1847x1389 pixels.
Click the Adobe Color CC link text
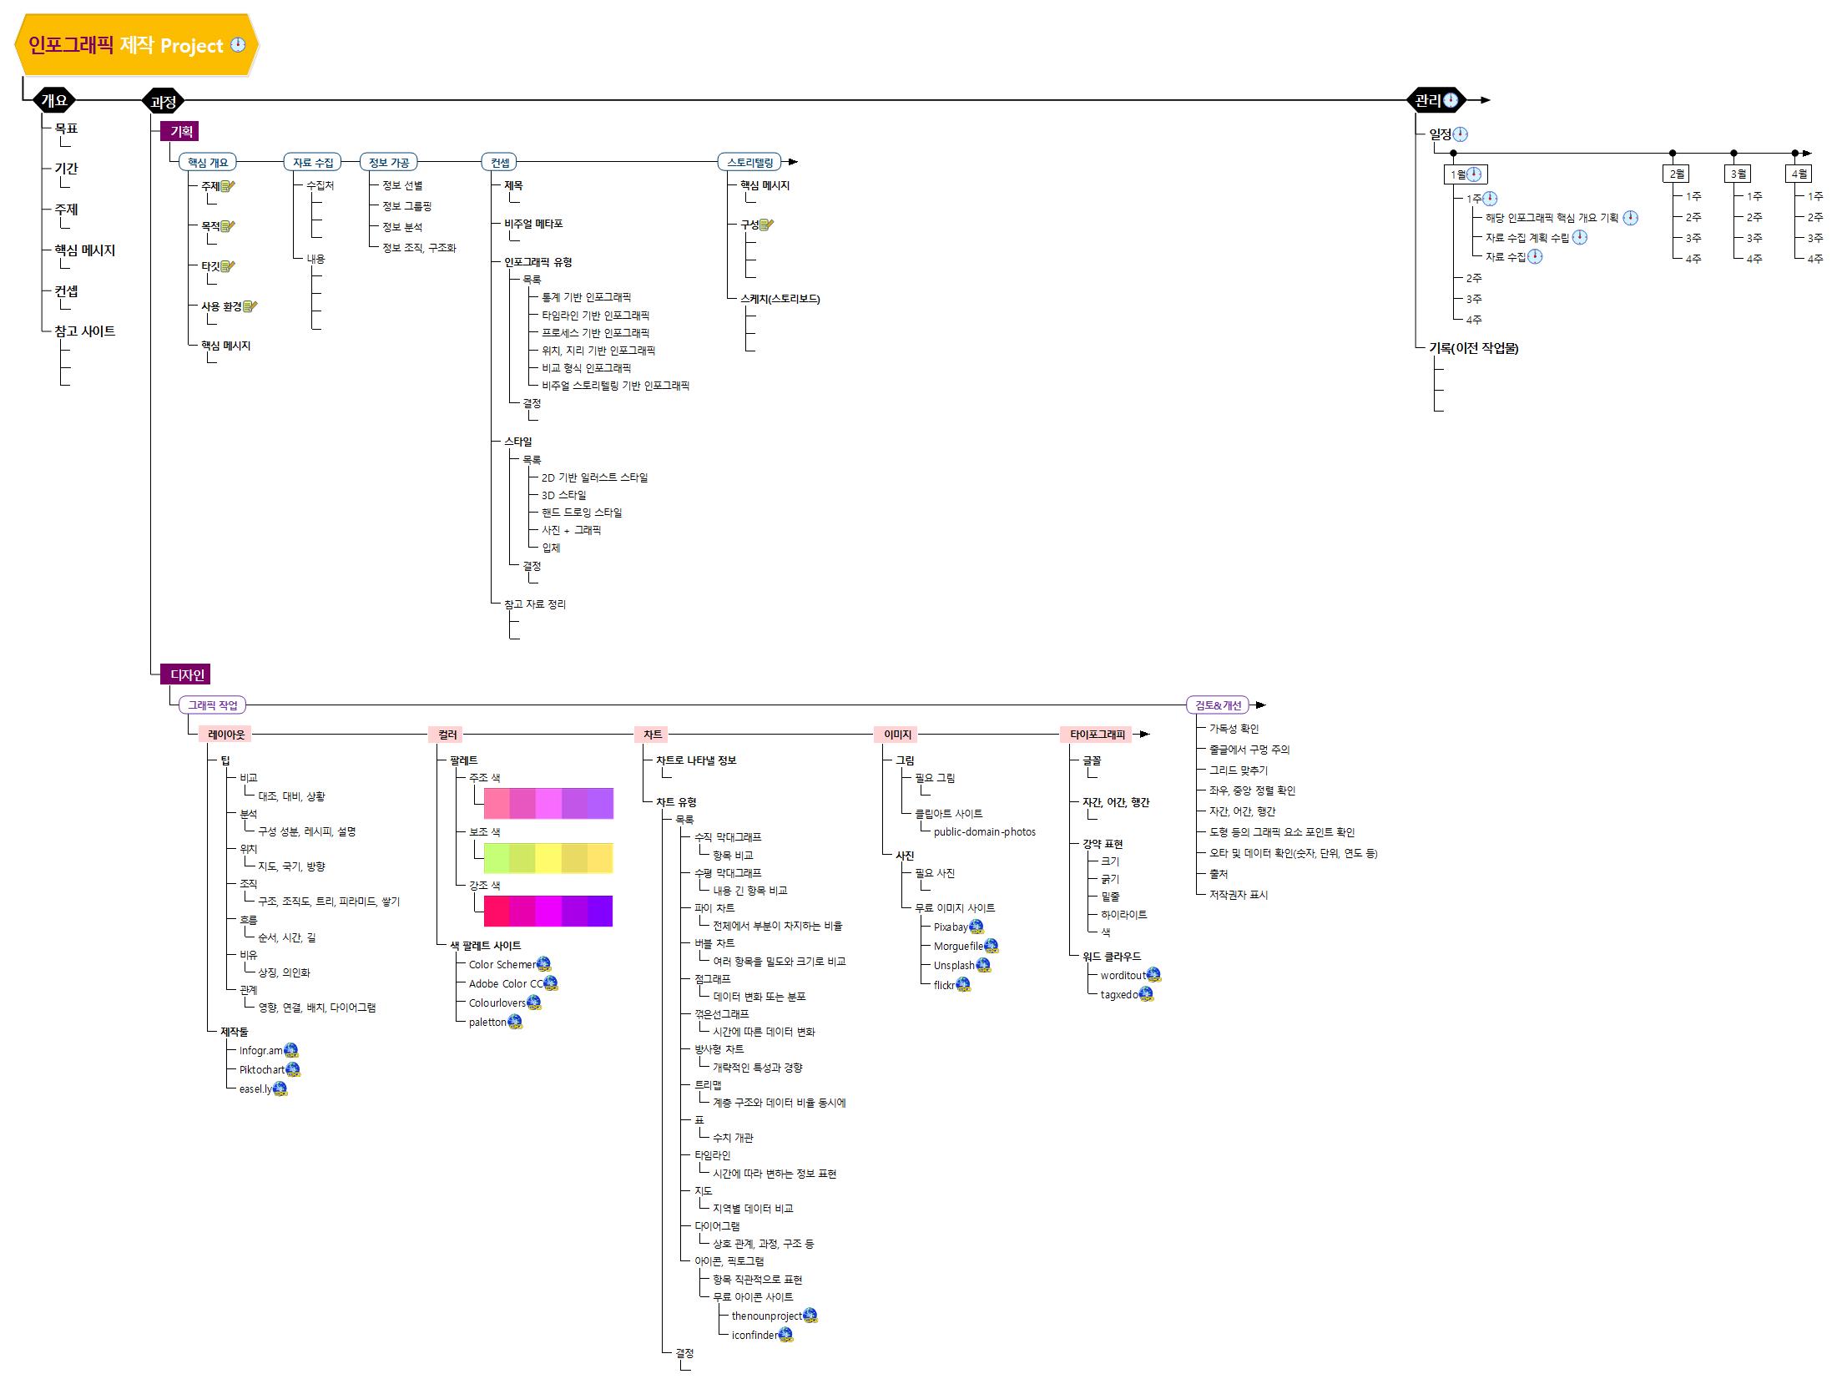coord(505,984)
